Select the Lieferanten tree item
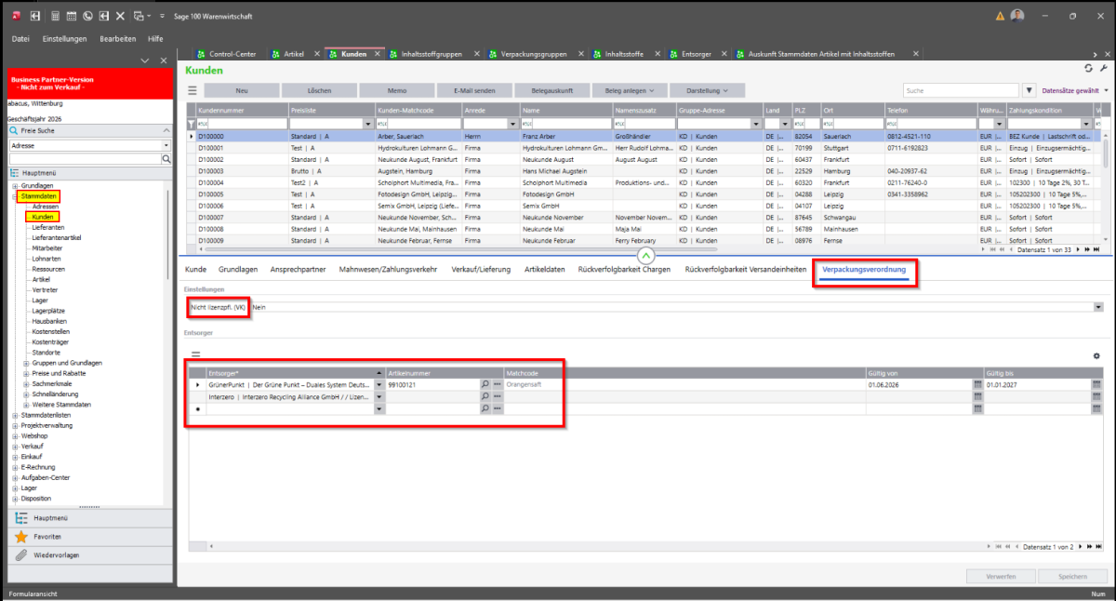Viewport: 1116px width, 601px height. [x=47, y=227]
